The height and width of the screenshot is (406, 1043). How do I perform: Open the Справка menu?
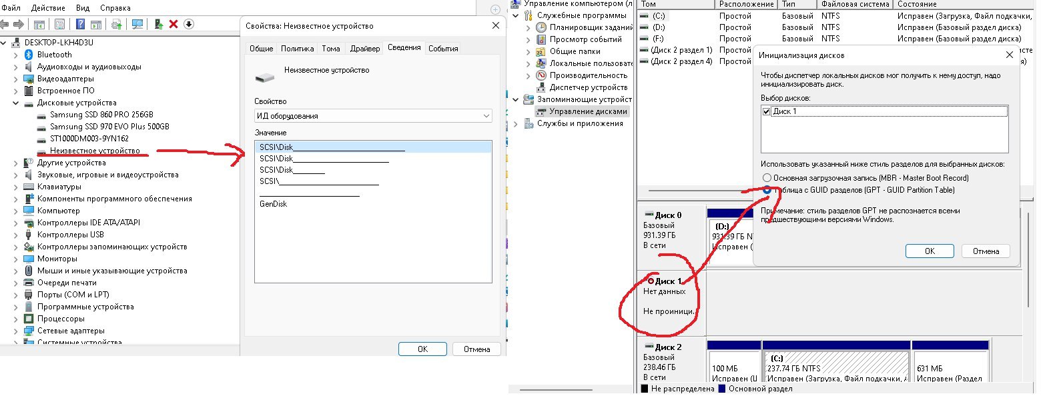pyautogui.click(x=115, y=8)
